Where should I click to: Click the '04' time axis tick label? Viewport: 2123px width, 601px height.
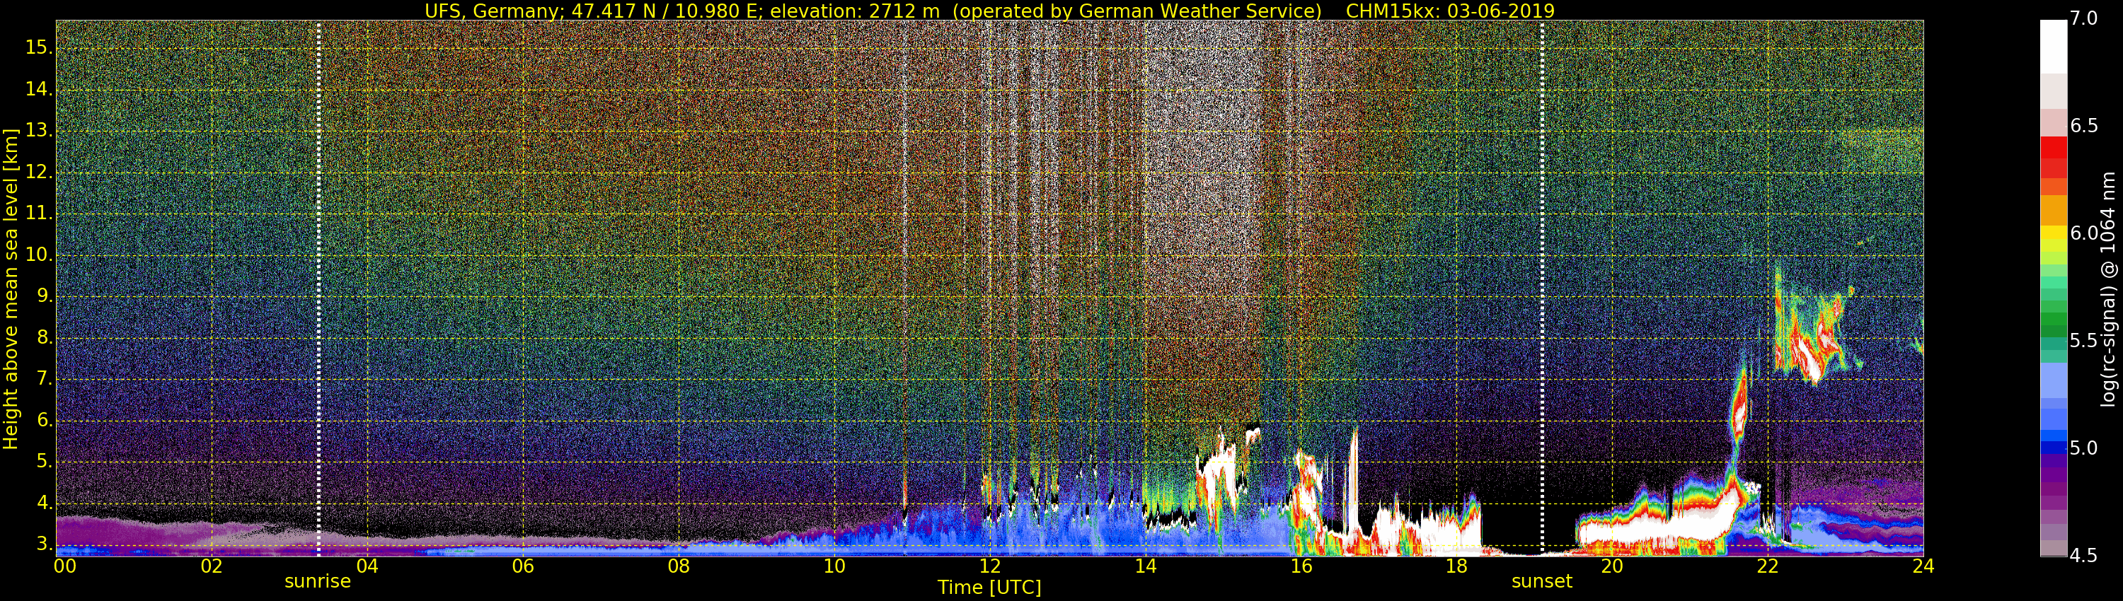pos(367,566)
